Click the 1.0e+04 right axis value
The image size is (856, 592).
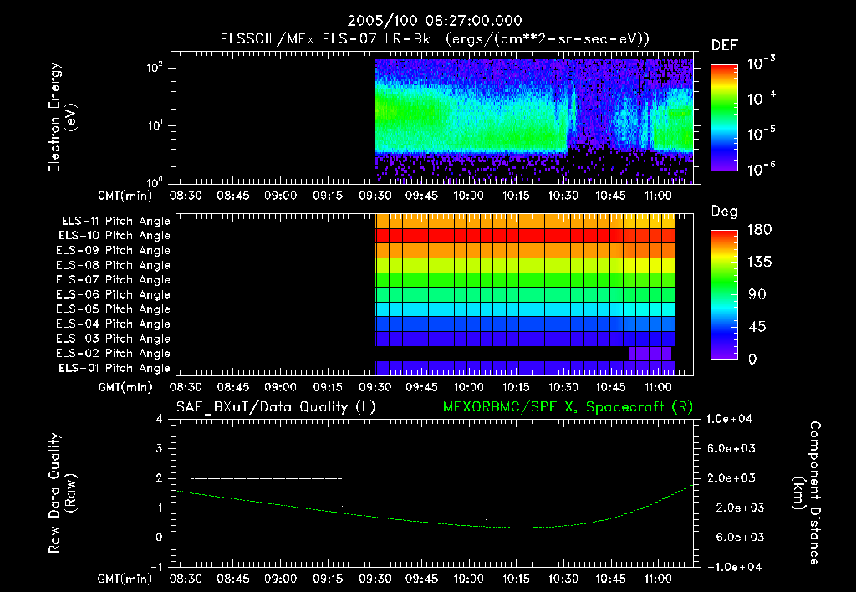point(729,419)
